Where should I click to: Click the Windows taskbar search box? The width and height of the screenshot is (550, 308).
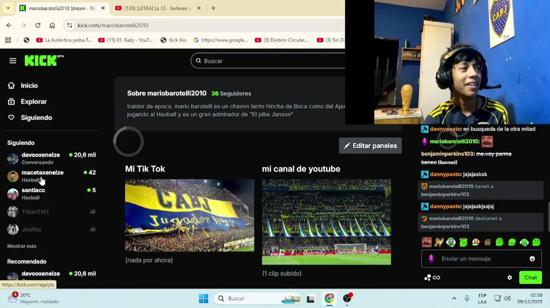click(259, 298)
